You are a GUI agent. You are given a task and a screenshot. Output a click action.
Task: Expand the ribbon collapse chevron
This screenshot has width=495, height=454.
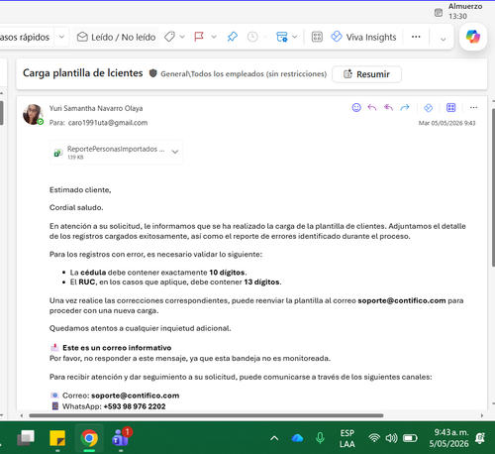[x=444, y=39]
